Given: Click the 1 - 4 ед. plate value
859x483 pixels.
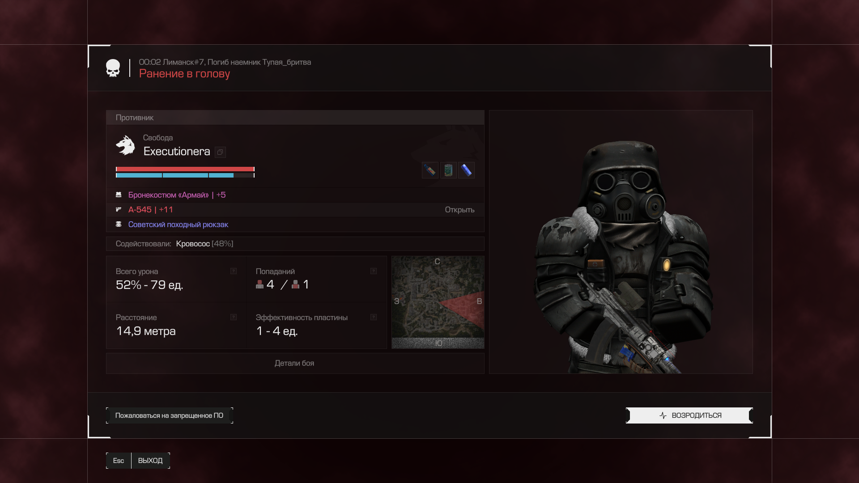Looking at the screenshot, I should [277, 331].
